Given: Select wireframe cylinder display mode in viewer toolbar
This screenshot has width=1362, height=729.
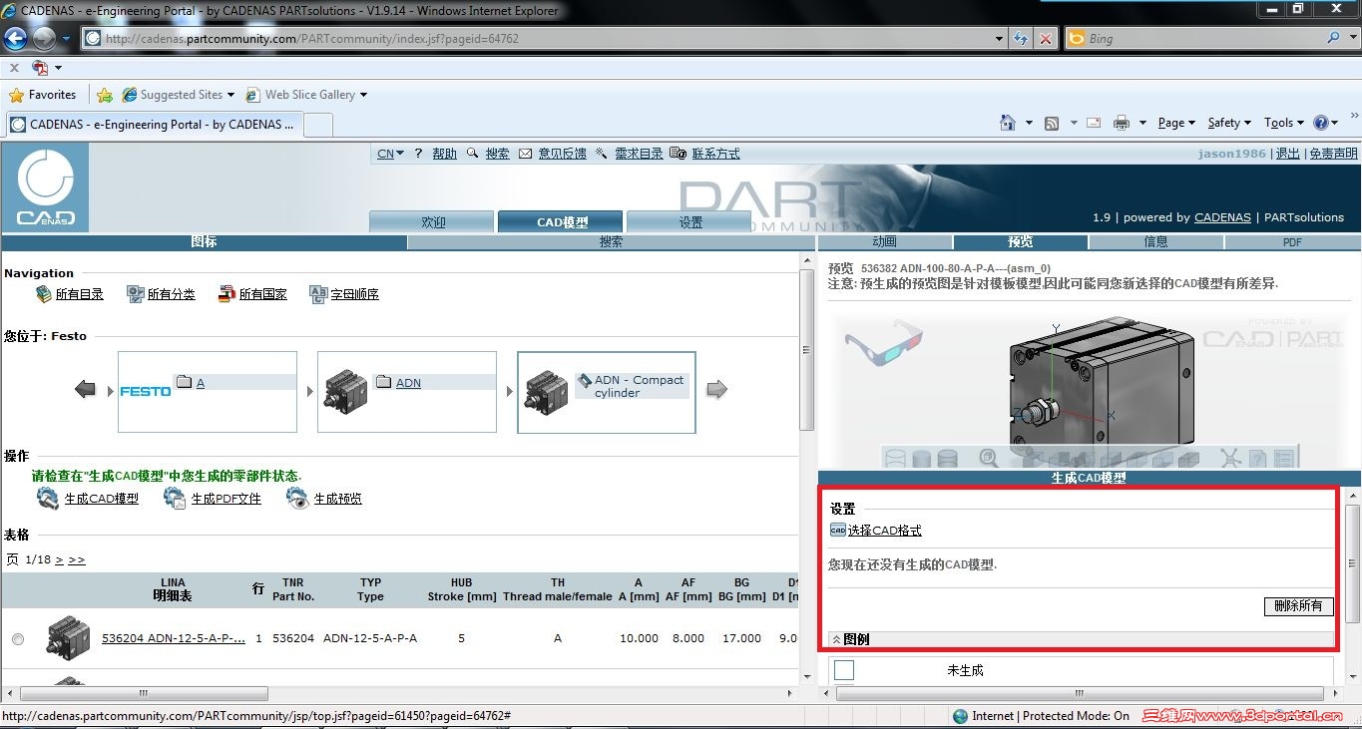Looking at the screenshot, I should click(x=896, y=459).
